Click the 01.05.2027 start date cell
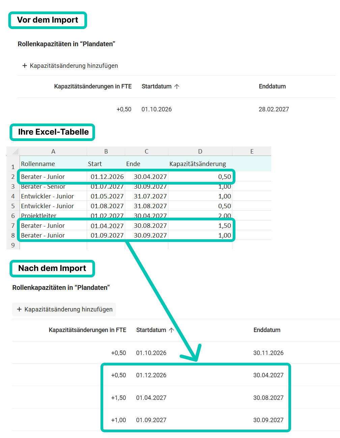The width and height of the screenshot is (340, 438). coord(106,196)
